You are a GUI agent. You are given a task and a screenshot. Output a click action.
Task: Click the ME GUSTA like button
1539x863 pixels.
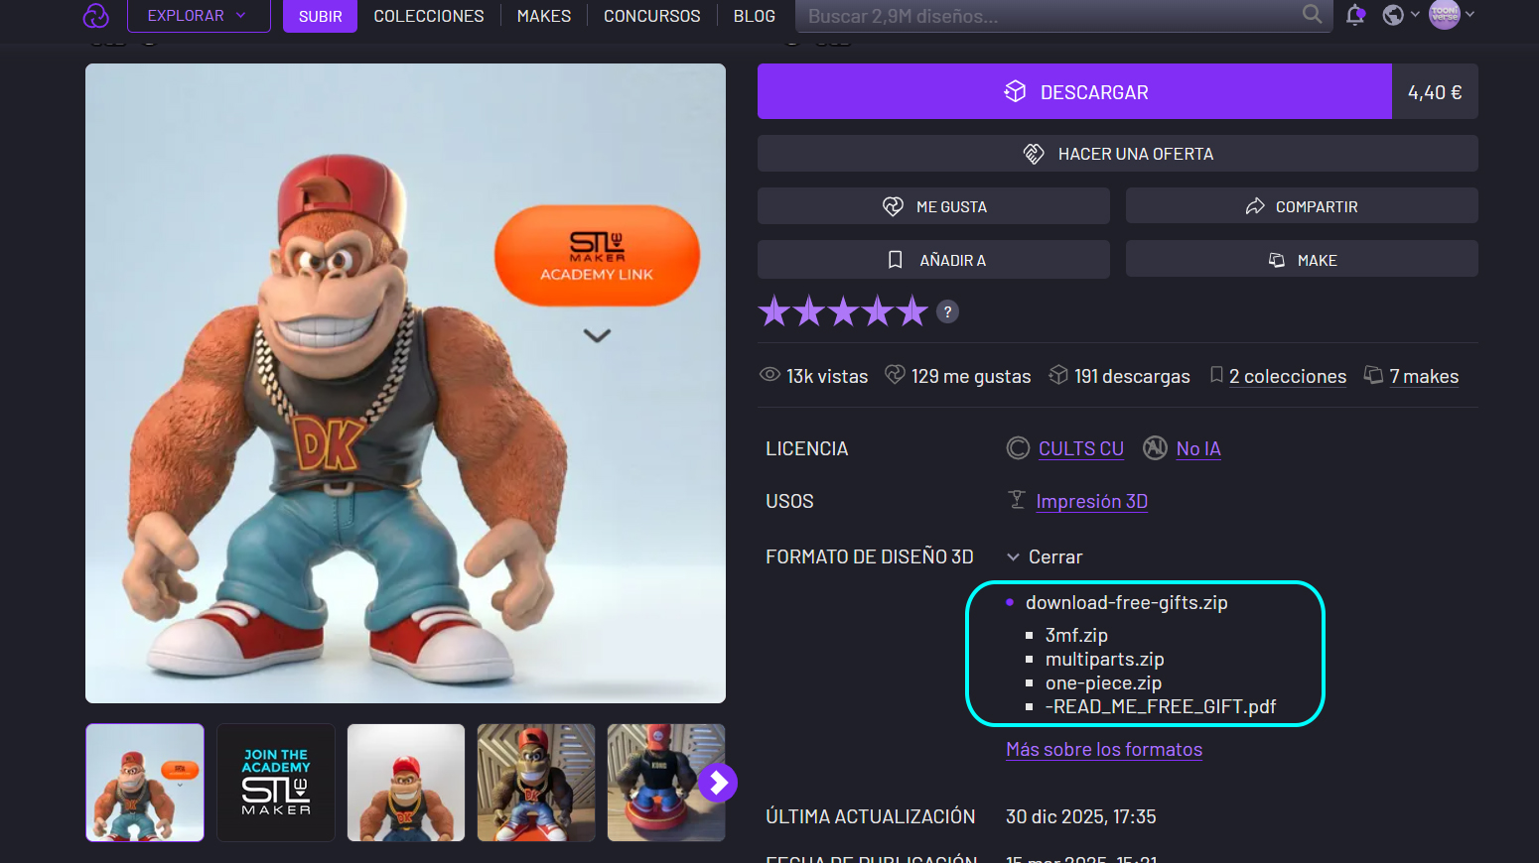[x=933, y=206]
